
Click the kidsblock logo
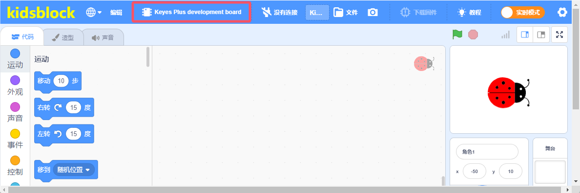(41, 13)
